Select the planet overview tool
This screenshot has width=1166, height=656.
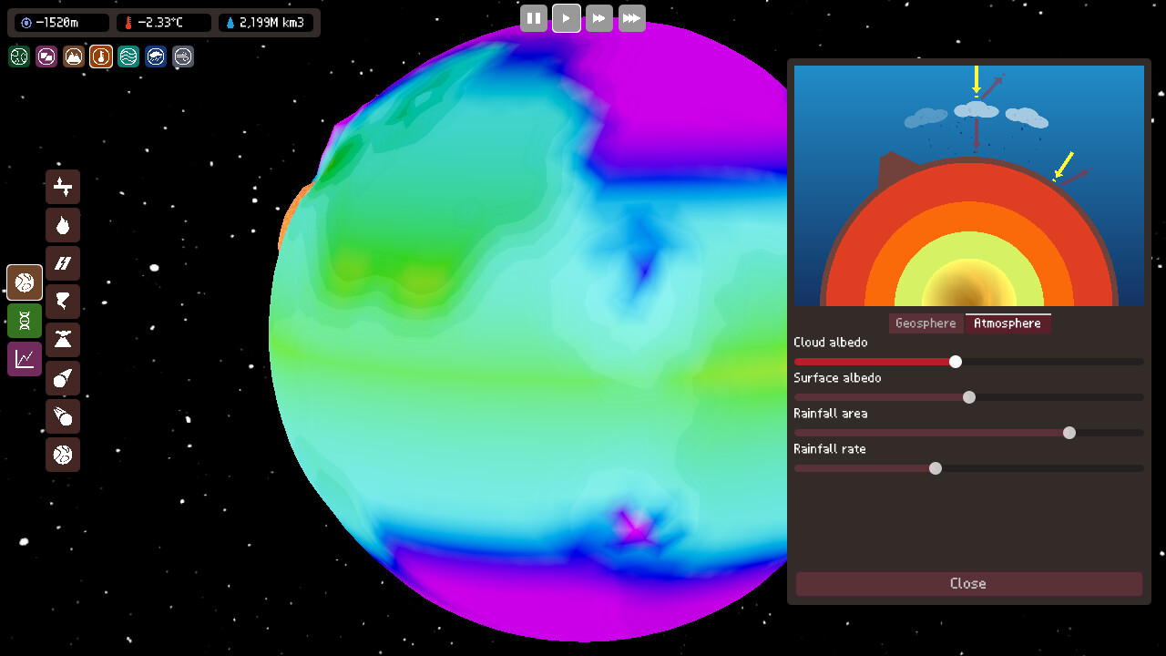pyautogui.click(x=63, y=455)
